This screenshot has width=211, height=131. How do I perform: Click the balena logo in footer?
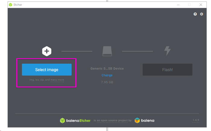pos(144,120)
